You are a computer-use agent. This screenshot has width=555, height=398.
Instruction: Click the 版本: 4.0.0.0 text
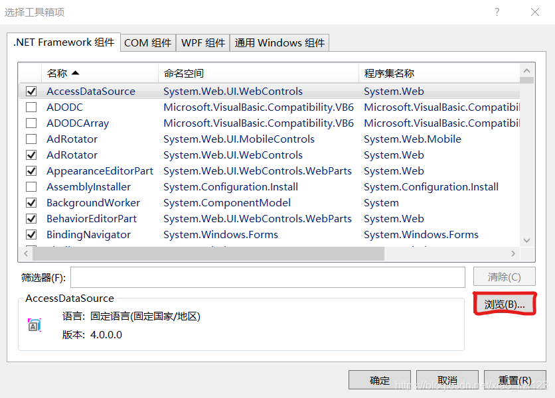(92, 335)
